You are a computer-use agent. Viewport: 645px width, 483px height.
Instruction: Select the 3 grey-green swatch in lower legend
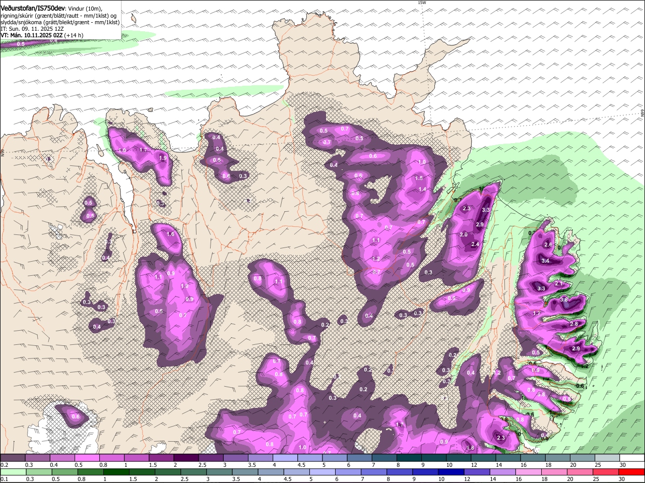click(x=220, y=472)
